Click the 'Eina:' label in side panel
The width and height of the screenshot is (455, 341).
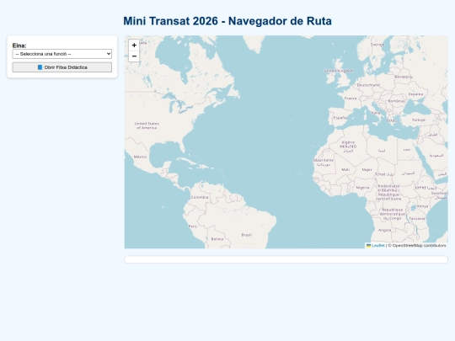click(x=19, y=45)
